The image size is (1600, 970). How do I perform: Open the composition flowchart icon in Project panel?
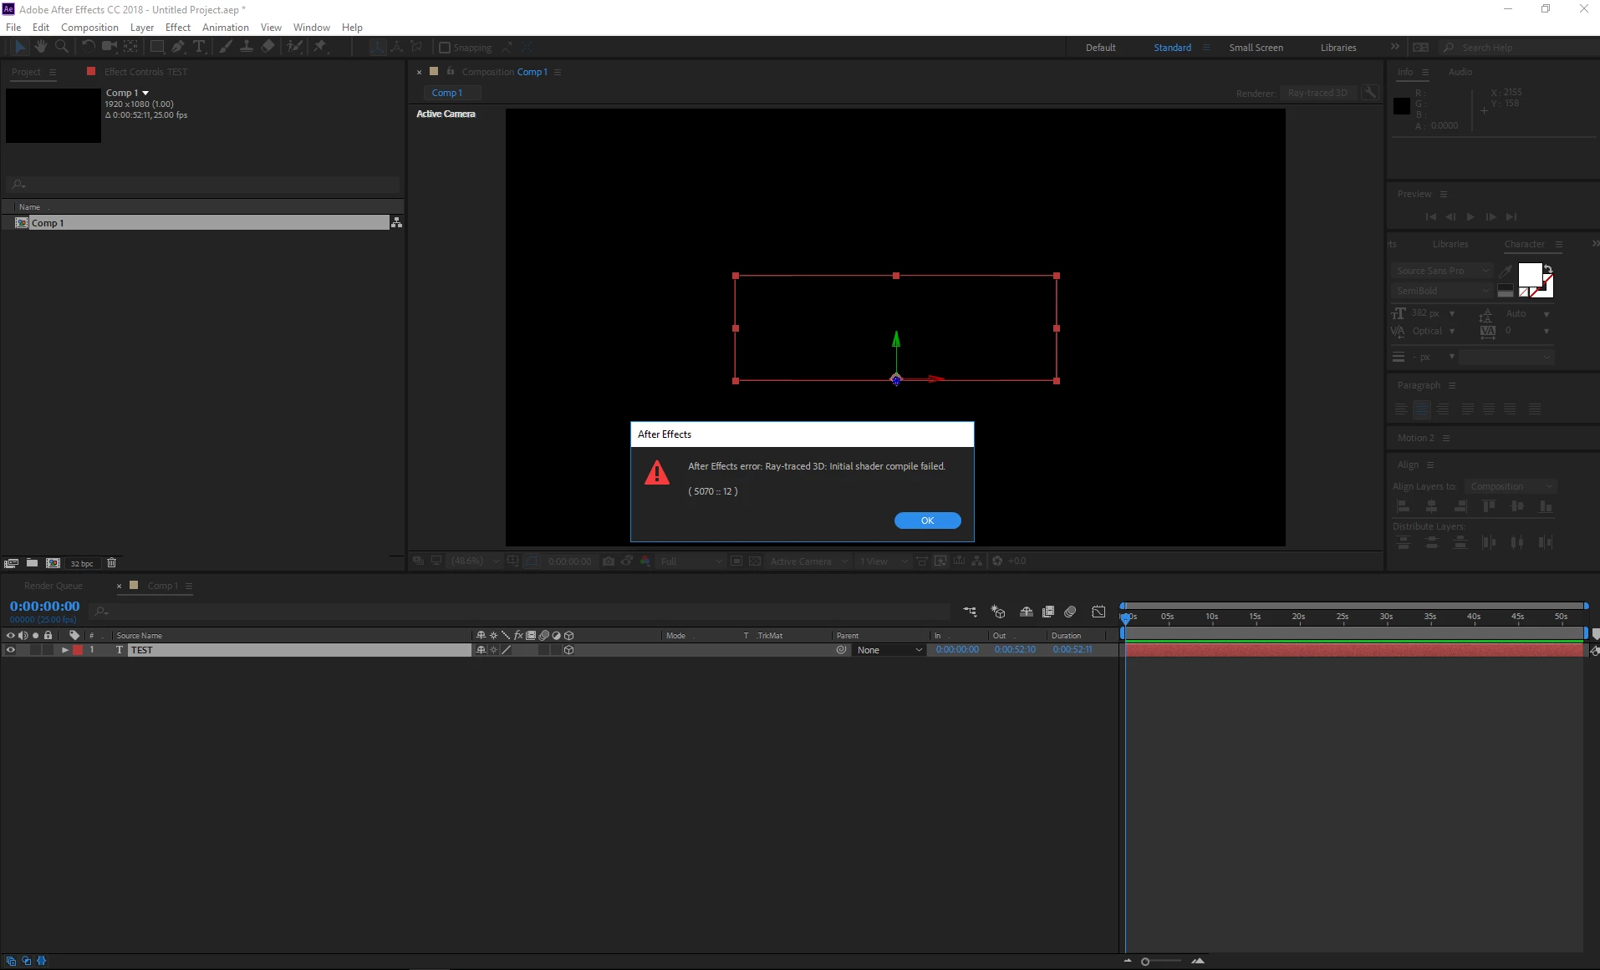click(396, 222)
